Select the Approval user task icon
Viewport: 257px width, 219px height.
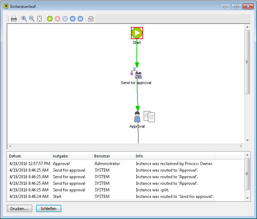coord(137,117)
